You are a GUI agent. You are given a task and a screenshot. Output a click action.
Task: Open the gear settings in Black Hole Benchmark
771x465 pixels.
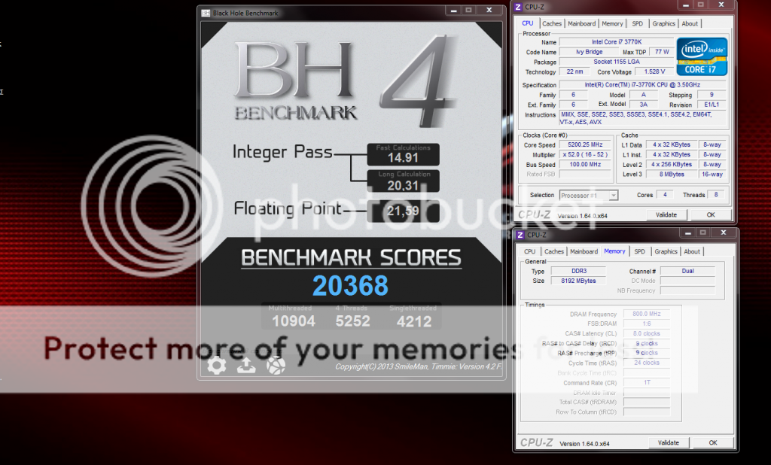click(217, 366)
